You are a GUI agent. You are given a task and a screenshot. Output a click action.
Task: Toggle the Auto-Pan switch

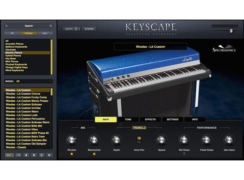pyautogui.click(x=139, y=140)
